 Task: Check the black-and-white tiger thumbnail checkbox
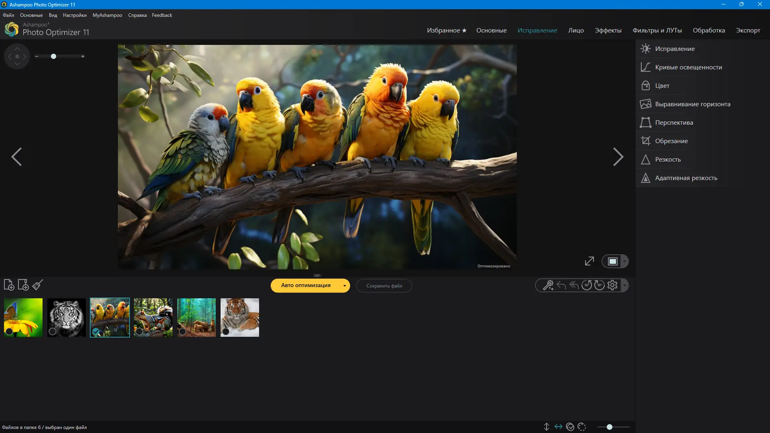click(53, 332)
